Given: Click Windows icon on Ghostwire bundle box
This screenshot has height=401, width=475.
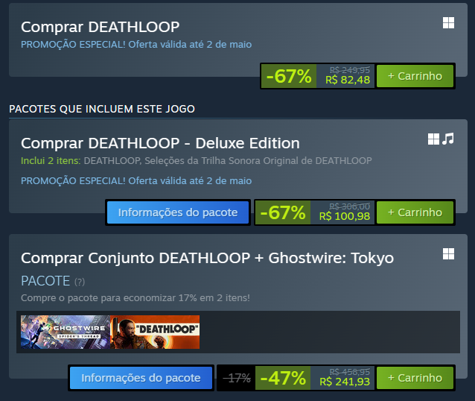Looking at the screenshot, I should tap(448, 254).
